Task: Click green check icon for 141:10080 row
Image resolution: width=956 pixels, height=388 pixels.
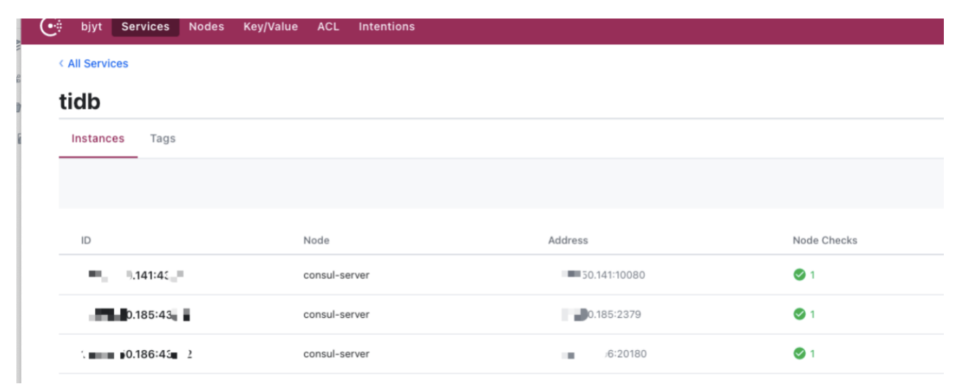Action: pos(799,275)
